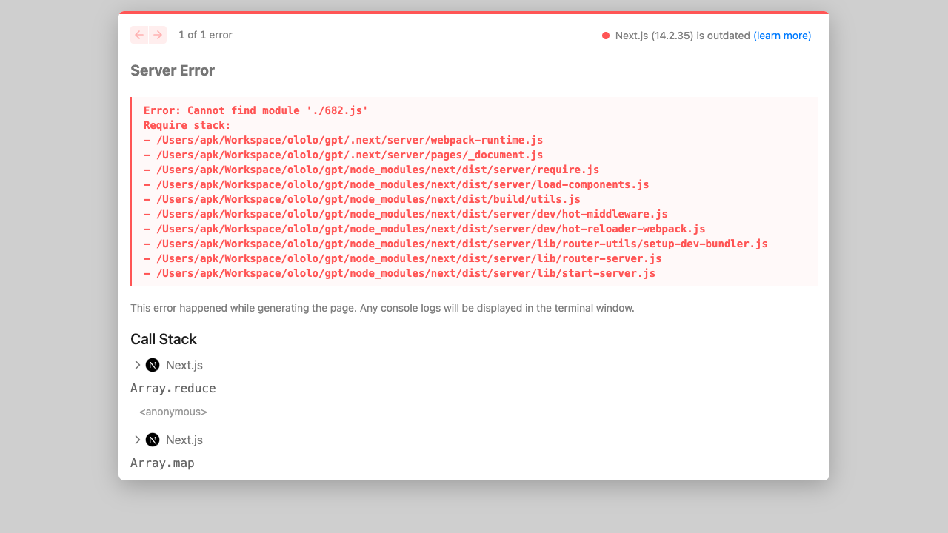Click the <anonymous> frame source

[173, 412]
